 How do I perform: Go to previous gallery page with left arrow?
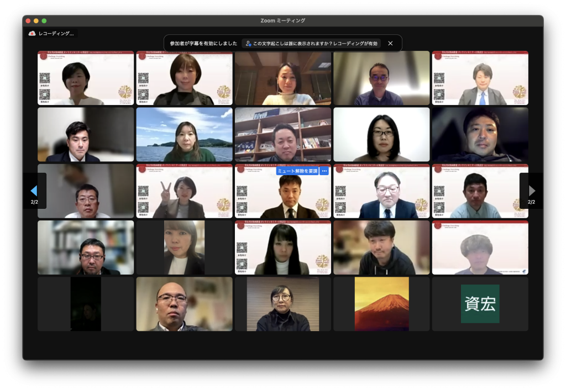point(34,191)
